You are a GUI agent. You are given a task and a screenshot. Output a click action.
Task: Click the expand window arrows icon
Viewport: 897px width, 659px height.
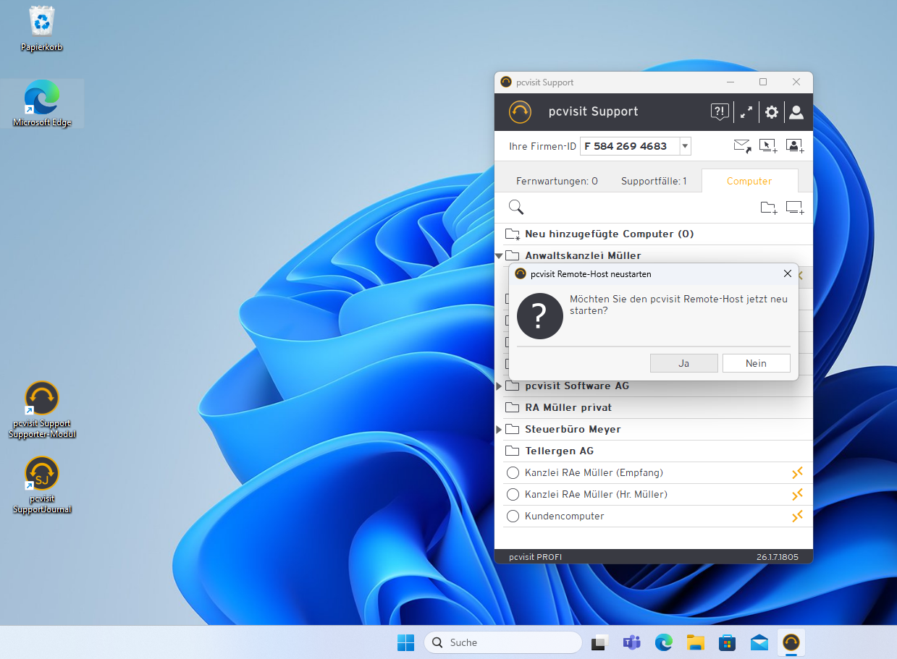pos(746,112)
